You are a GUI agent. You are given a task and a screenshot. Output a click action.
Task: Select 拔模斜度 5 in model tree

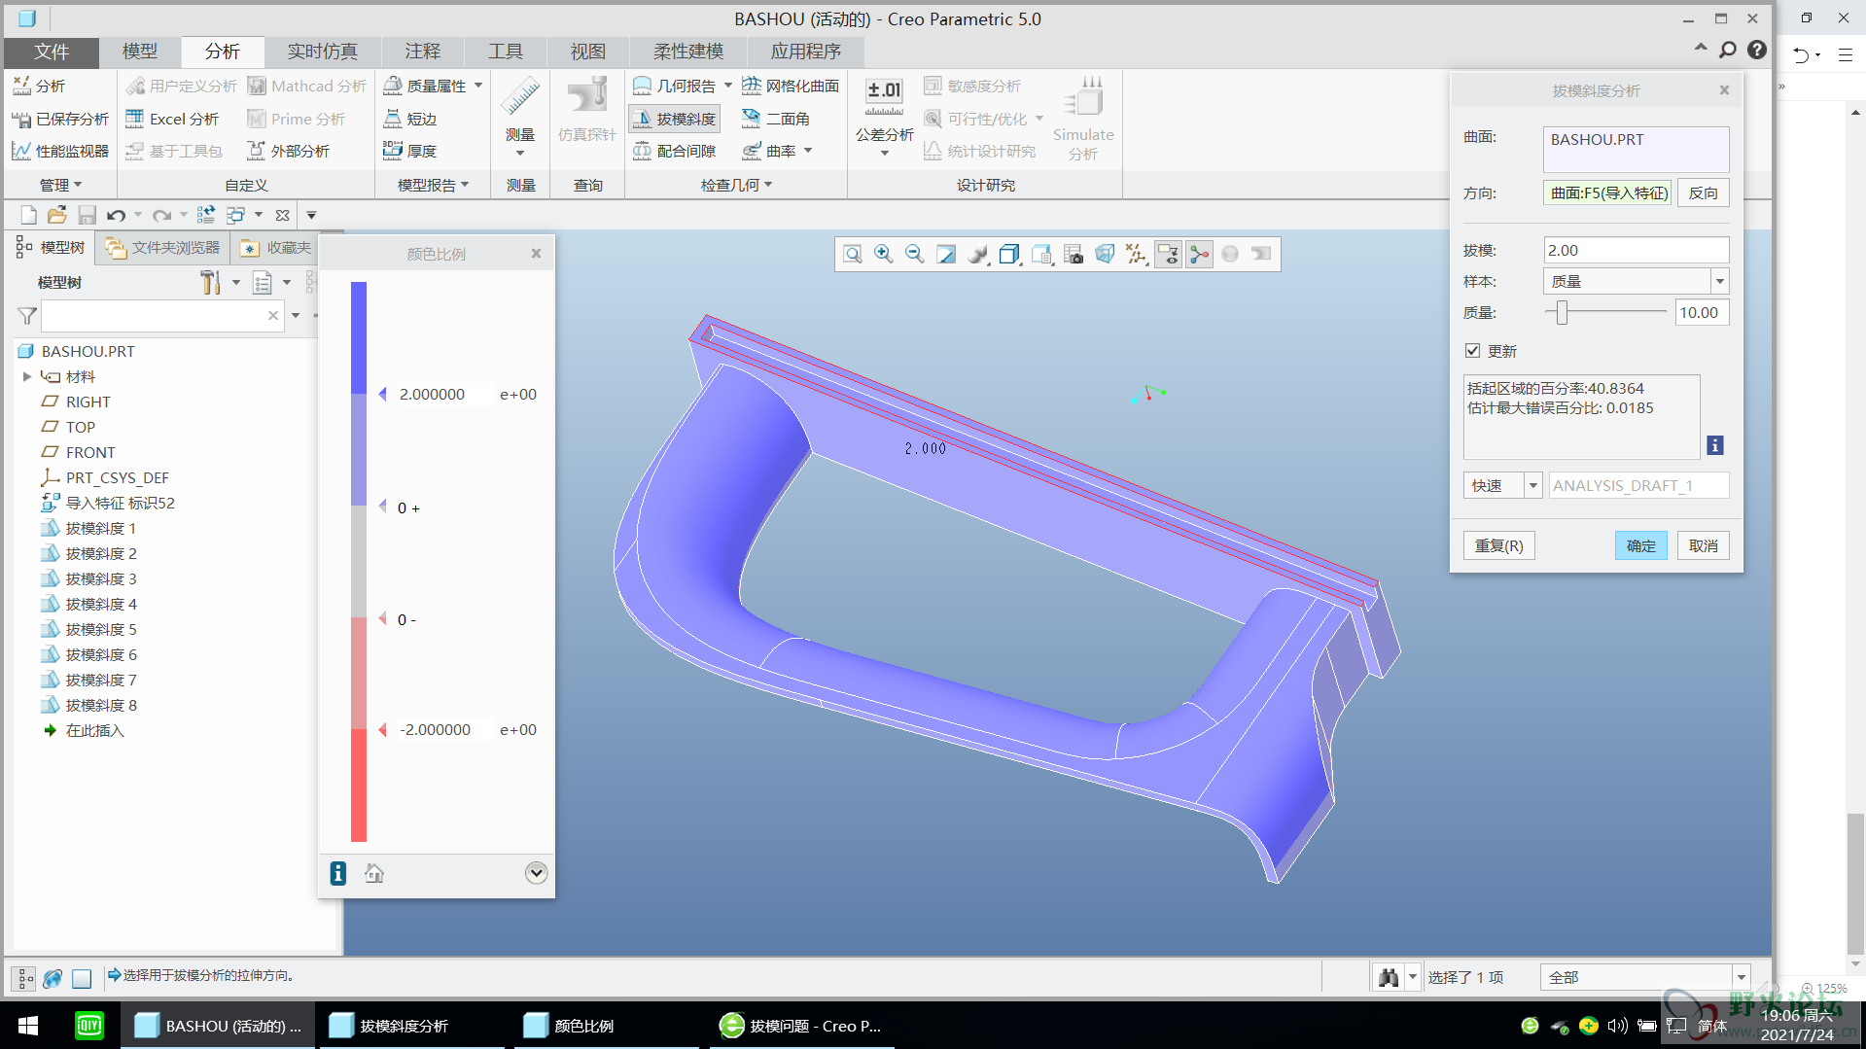[x=101, y=629]
